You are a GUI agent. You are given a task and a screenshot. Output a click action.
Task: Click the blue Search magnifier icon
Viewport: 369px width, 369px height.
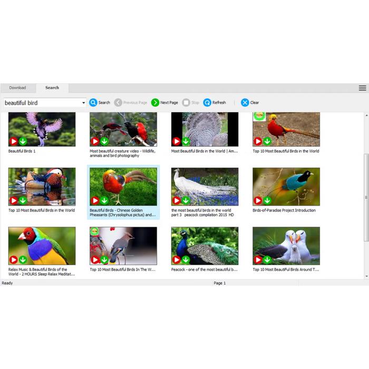[93, 103]
